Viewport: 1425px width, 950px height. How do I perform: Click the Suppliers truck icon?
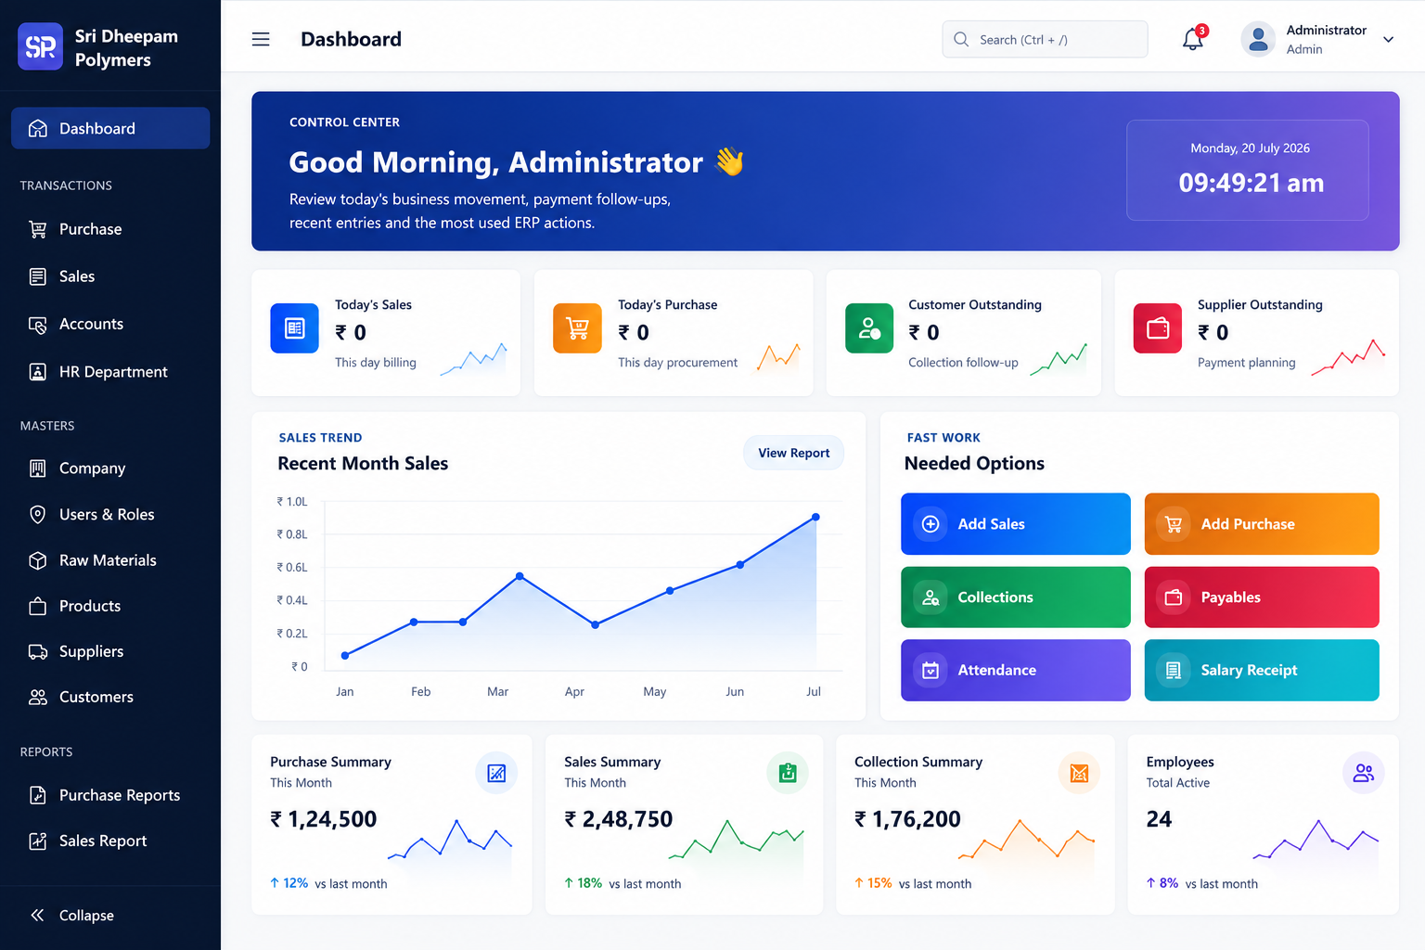point(38,651)
